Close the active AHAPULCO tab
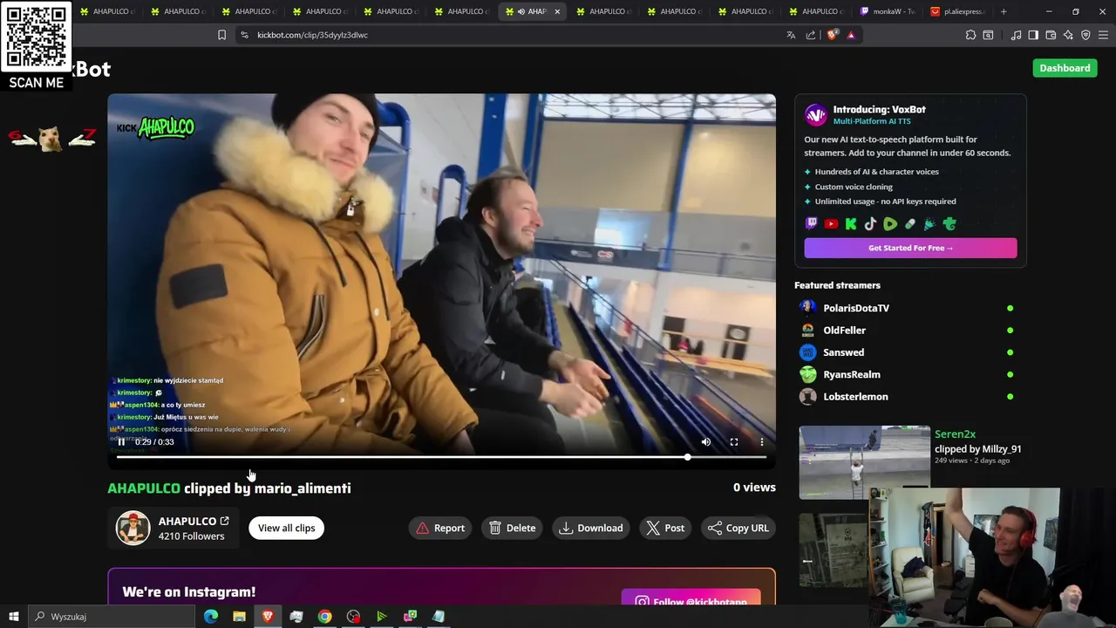The width and height of the screenshot is (1116, 628). click(557, 11)
